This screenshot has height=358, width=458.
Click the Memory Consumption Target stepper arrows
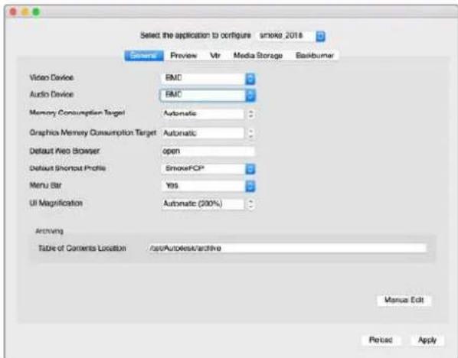click(250, 114)
